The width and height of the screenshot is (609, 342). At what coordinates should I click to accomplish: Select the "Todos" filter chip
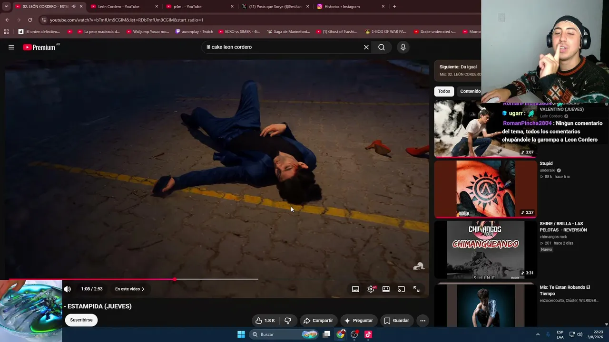(x=444, y=91)
